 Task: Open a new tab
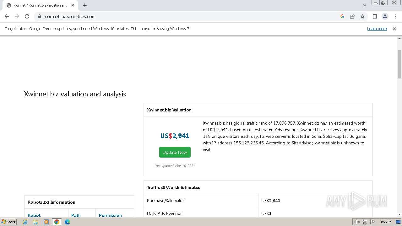pyautogui.click(x=85, y=5)
